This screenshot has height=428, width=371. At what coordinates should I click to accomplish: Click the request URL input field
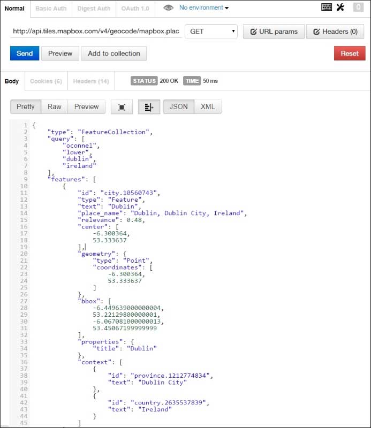pos(95,32)
